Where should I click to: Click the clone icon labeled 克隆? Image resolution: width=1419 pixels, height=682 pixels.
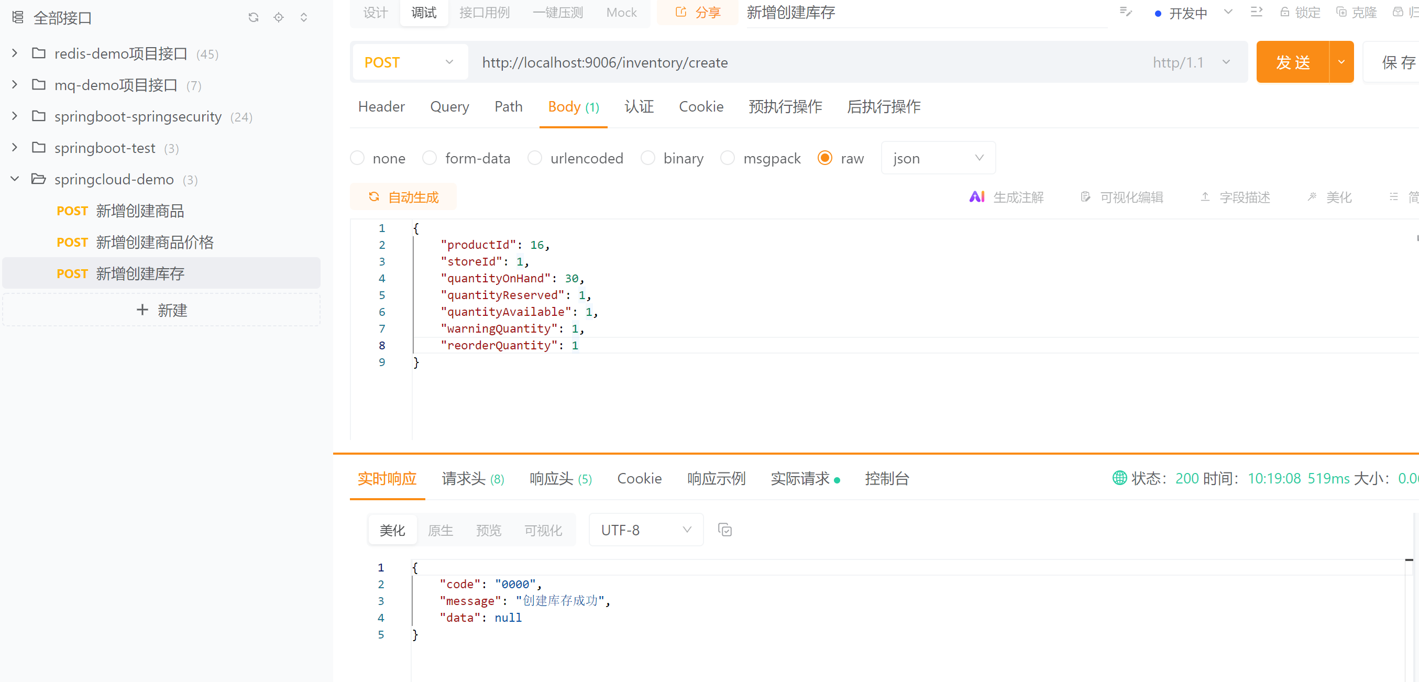coord(1341,12)
